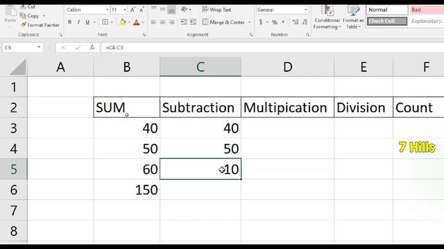Select the SUM header cell
444x249 pixels.
(x=127, y=107)
